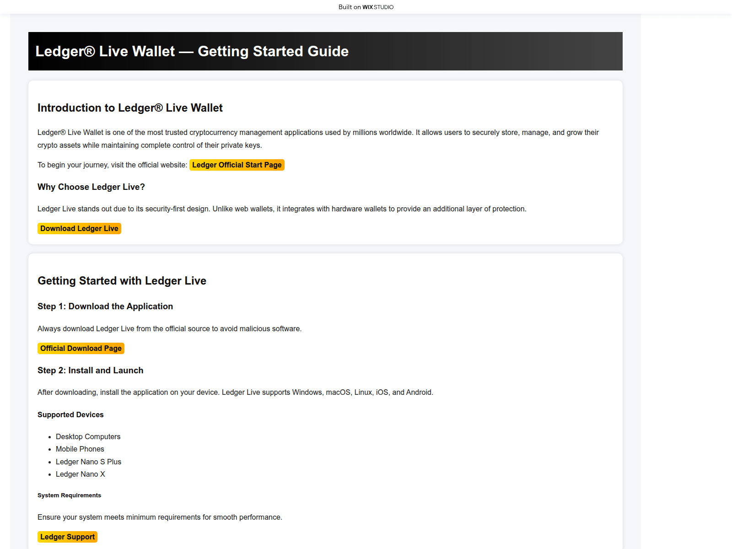Click the Ledger Nano X list item
The height and width of the screenshot is (549, 732).
tap(80, 474)
